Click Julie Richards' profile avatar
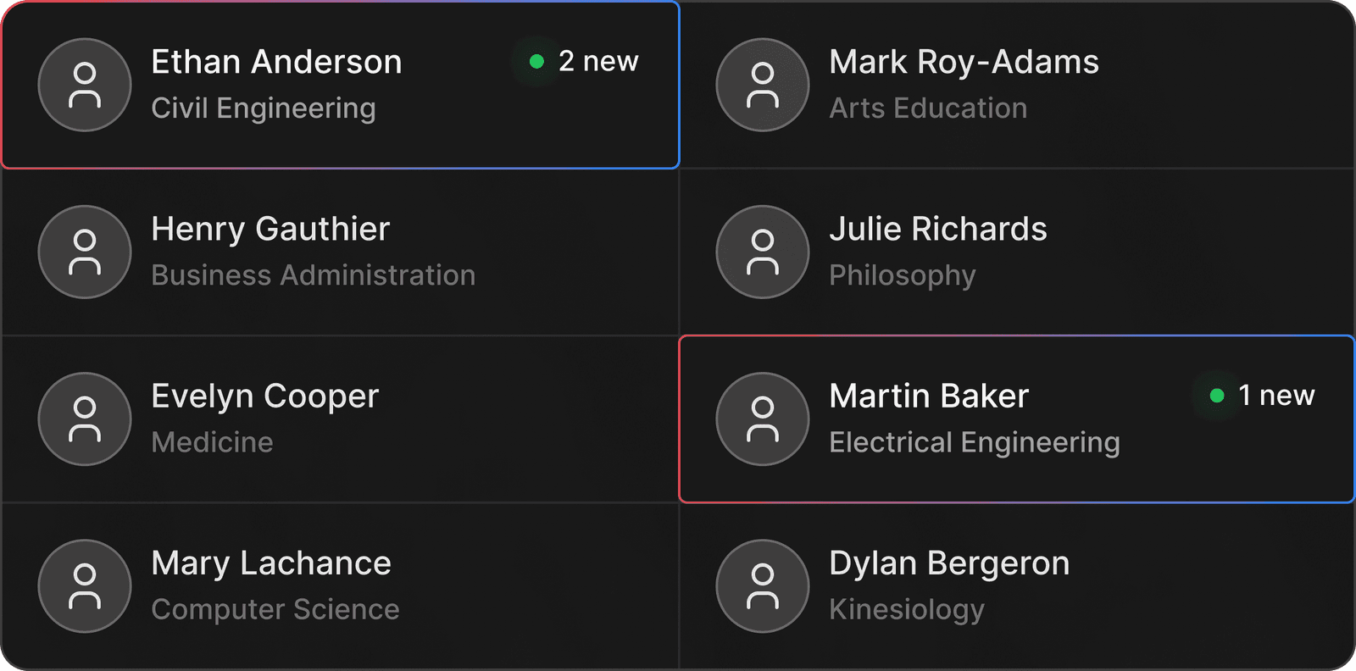 click(763, 252)
